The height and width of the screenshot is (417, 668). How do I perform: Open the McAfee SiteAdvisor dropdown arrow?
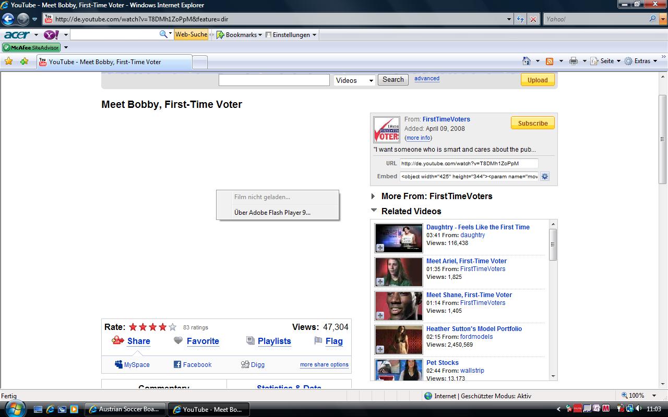point(66,47)
